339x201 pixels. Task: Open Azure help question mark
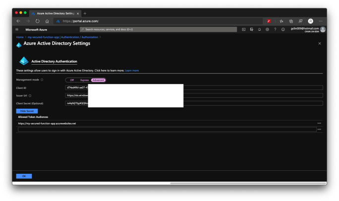coord(275,30)
